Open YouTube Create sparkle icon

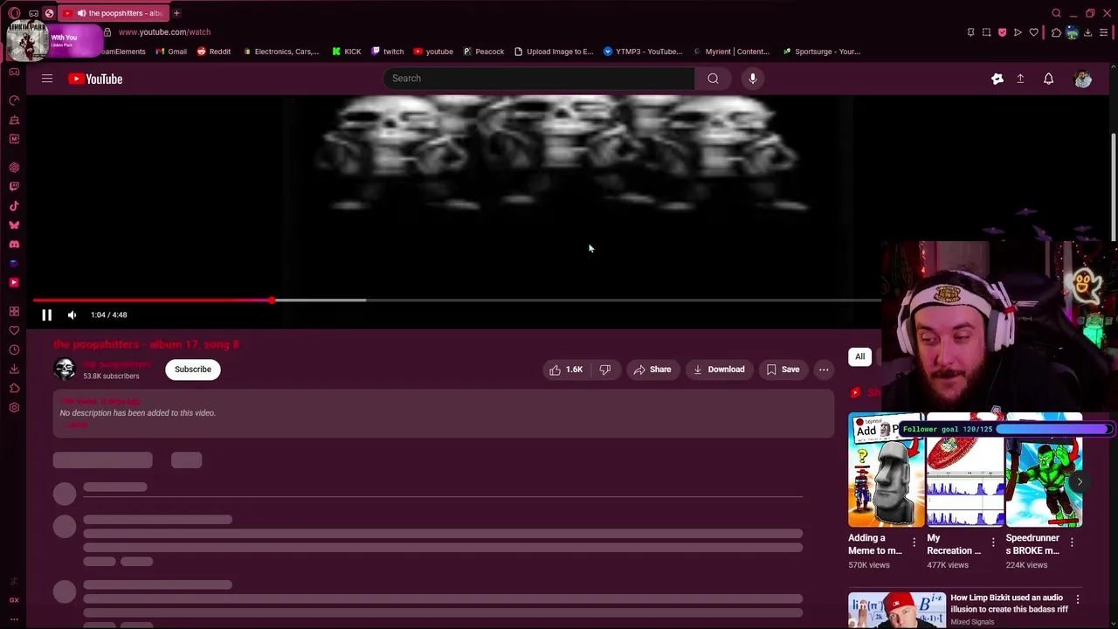coord(997,79)
